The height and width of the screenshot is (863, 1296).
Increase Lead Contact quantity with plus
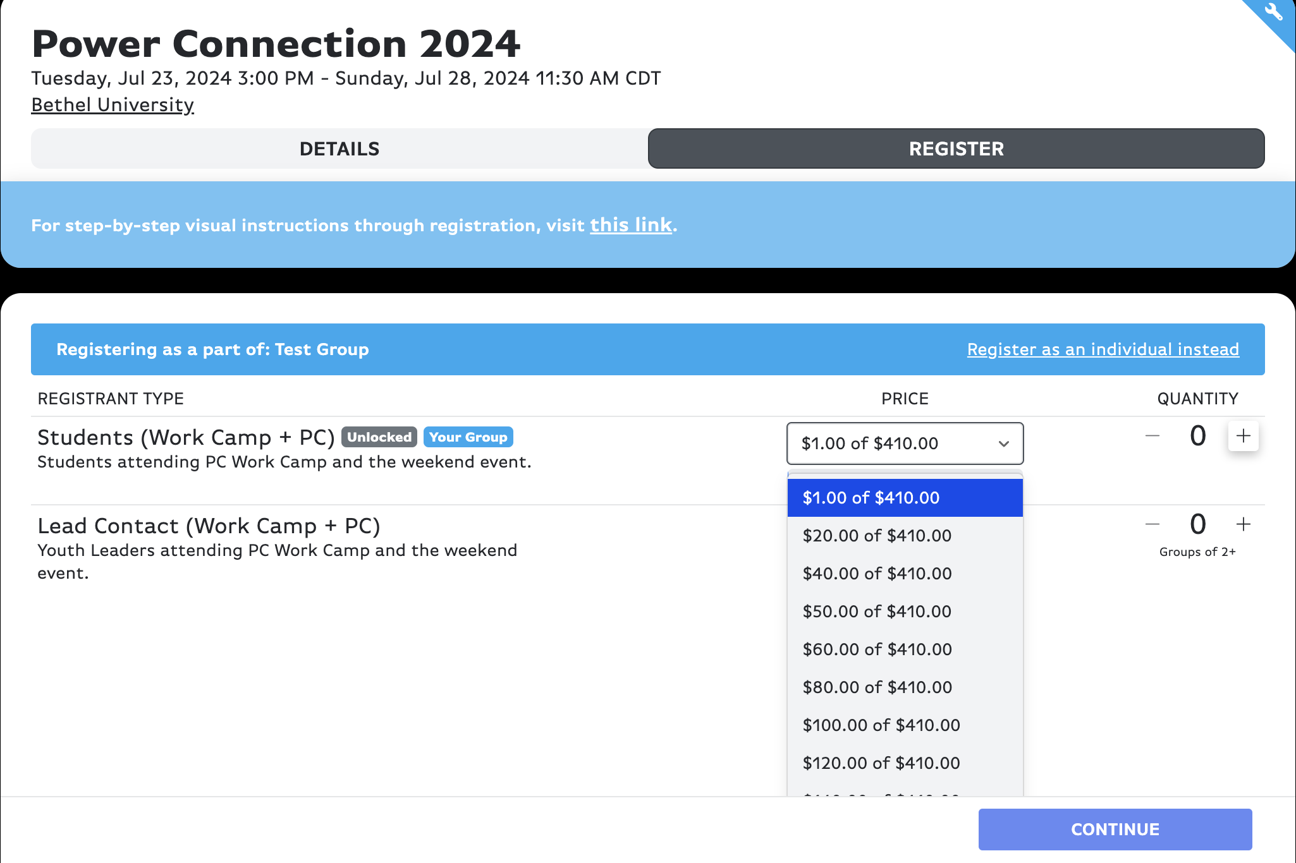(1243, 524)
